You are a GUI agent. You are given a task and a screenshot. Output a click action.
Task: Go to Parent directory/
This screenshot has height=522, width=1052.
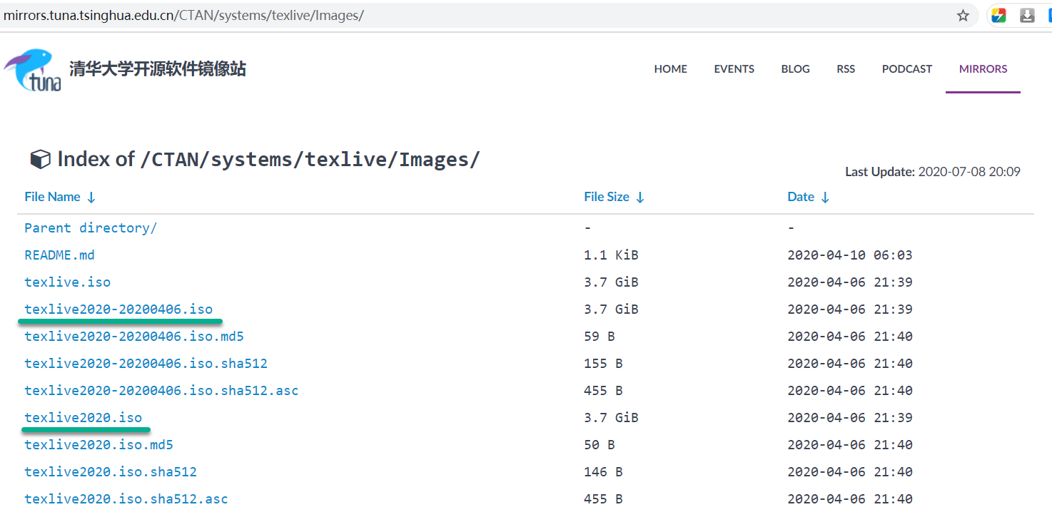tap(91, 228)
